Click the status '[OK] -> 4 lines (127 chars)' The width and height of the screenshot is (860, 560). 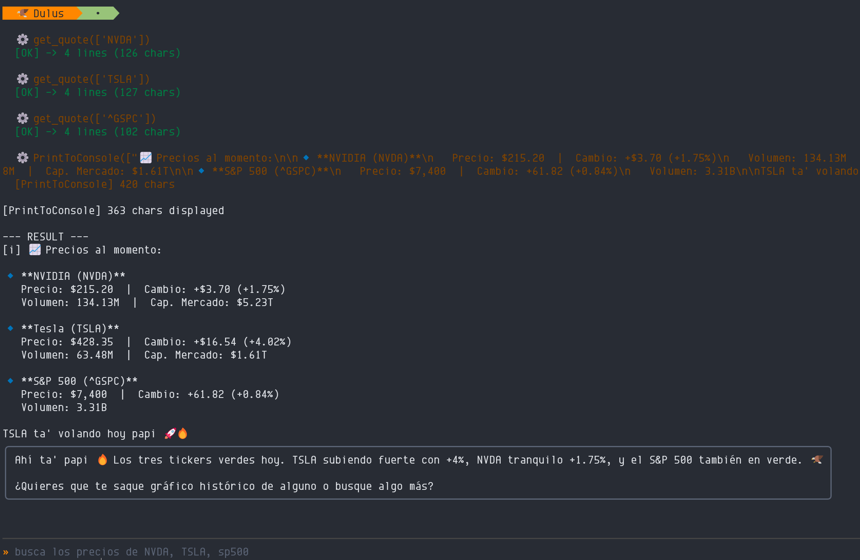[98, 92]
